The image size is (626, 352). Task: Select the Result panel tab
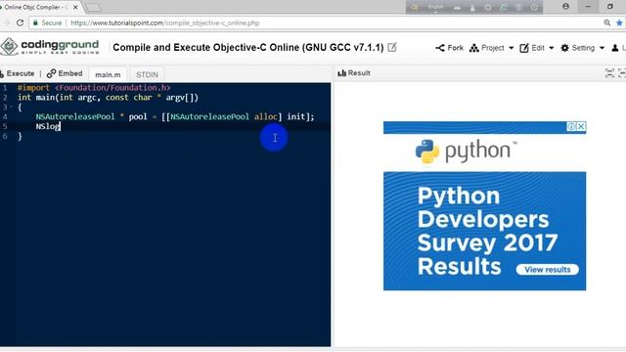click(354, 73)
